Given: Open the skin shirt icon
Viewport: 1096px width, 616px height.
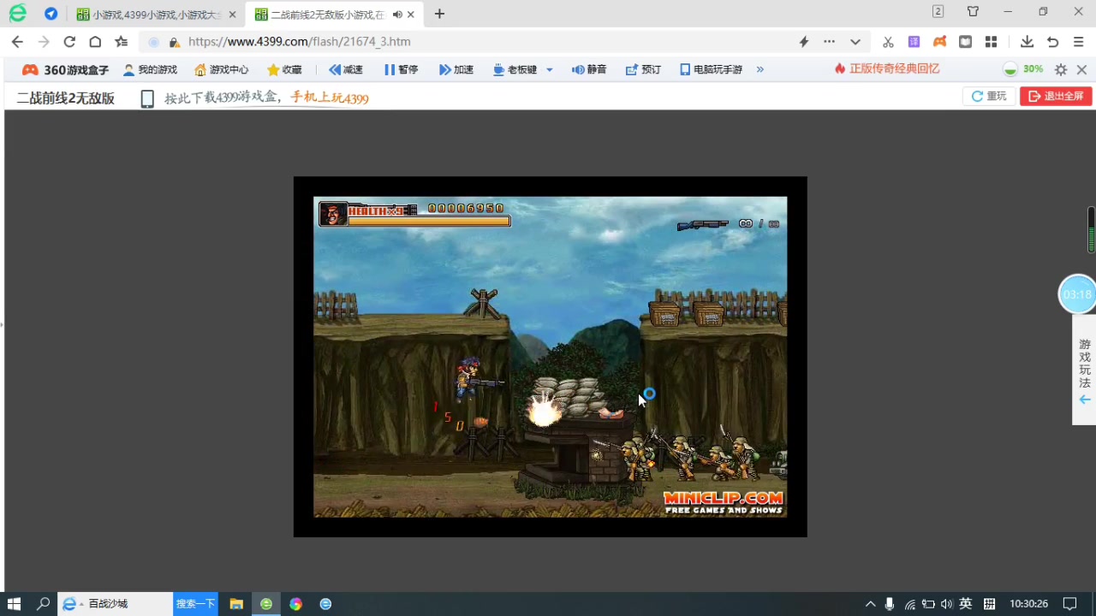Looking at the screenshot, I should tap(973, 11).
